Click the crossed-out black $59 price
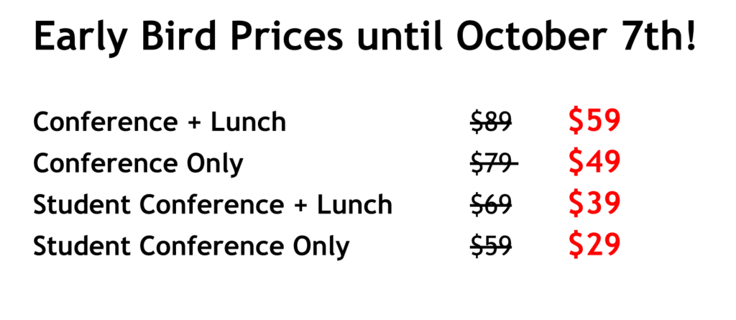 (491, 246)
